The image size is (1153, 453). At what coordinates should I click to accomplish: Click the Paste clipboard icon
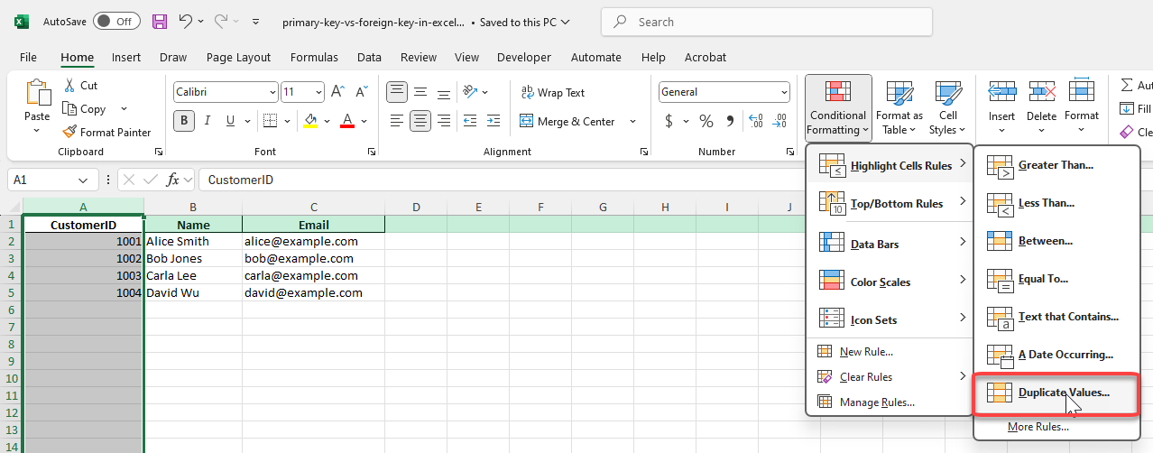pyautogui.click(x=37, y=93)
